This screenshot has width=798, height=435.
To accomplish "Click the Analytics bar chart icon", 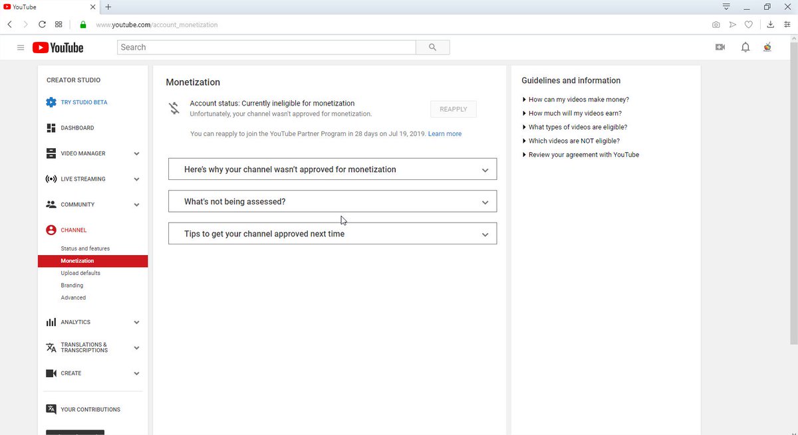I will pos(51,322).
